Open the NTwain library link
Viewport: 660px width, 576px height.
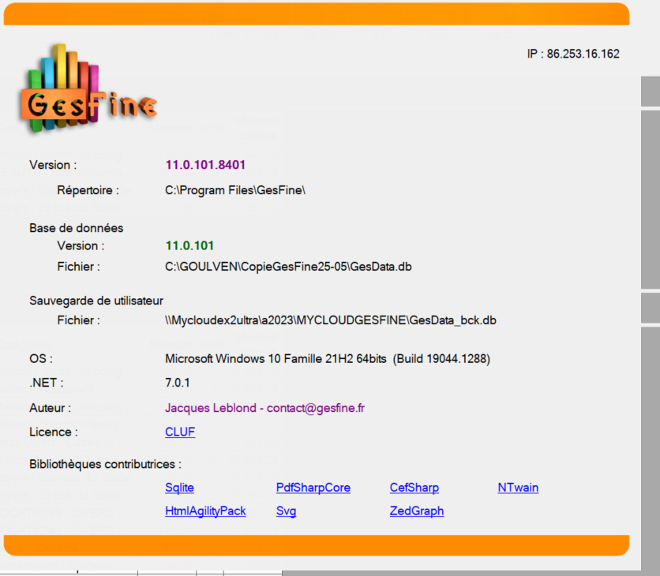click(518, 488)
